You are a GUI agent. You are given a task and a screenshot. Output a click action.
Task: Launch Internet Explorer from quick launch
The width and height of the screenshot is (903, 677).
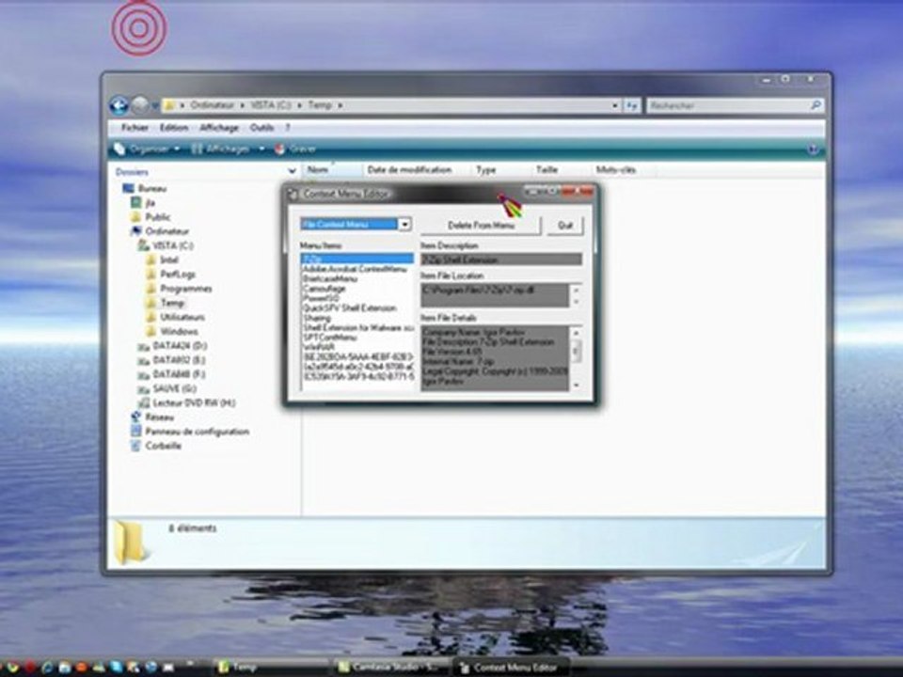pyautogui.click(x=47, y=668)
